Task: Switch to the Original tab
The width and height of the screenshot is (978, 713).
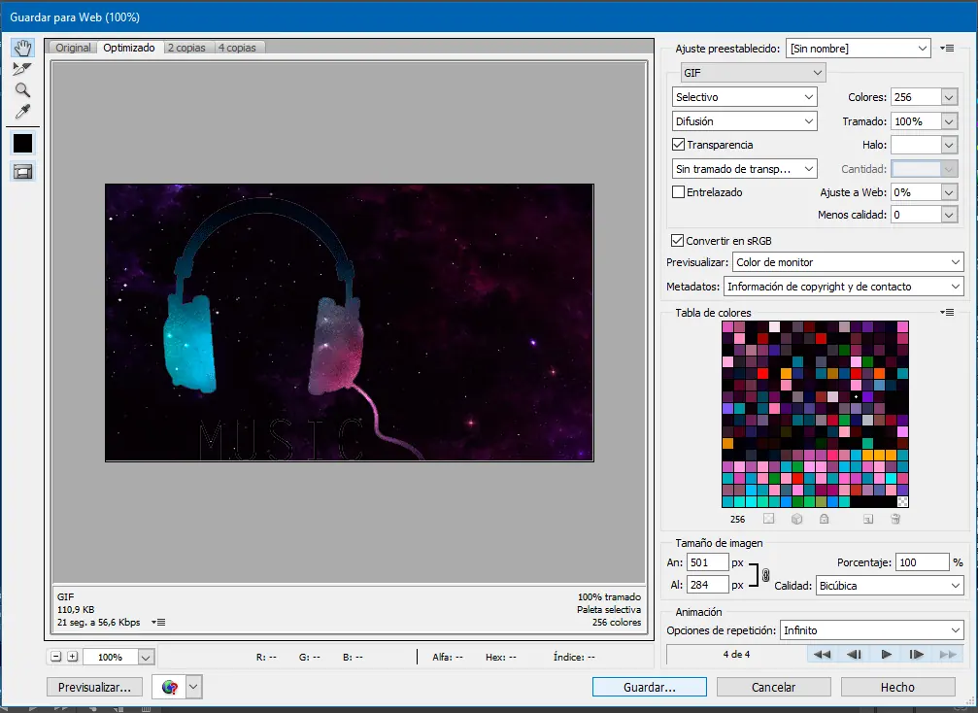Action: (73, 48)
